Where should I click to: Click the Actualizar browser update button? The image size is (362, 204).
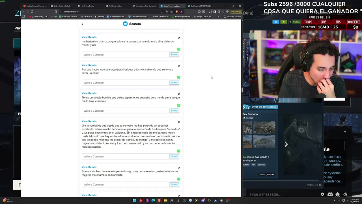[236, 12]
